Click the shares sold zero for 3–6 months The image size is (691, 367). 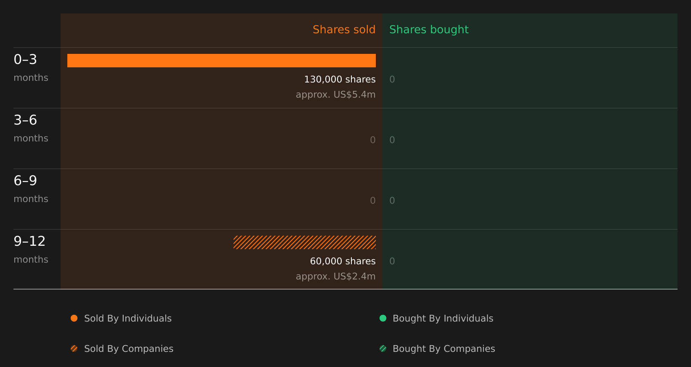pyautogui.click(x=373, y=140)
